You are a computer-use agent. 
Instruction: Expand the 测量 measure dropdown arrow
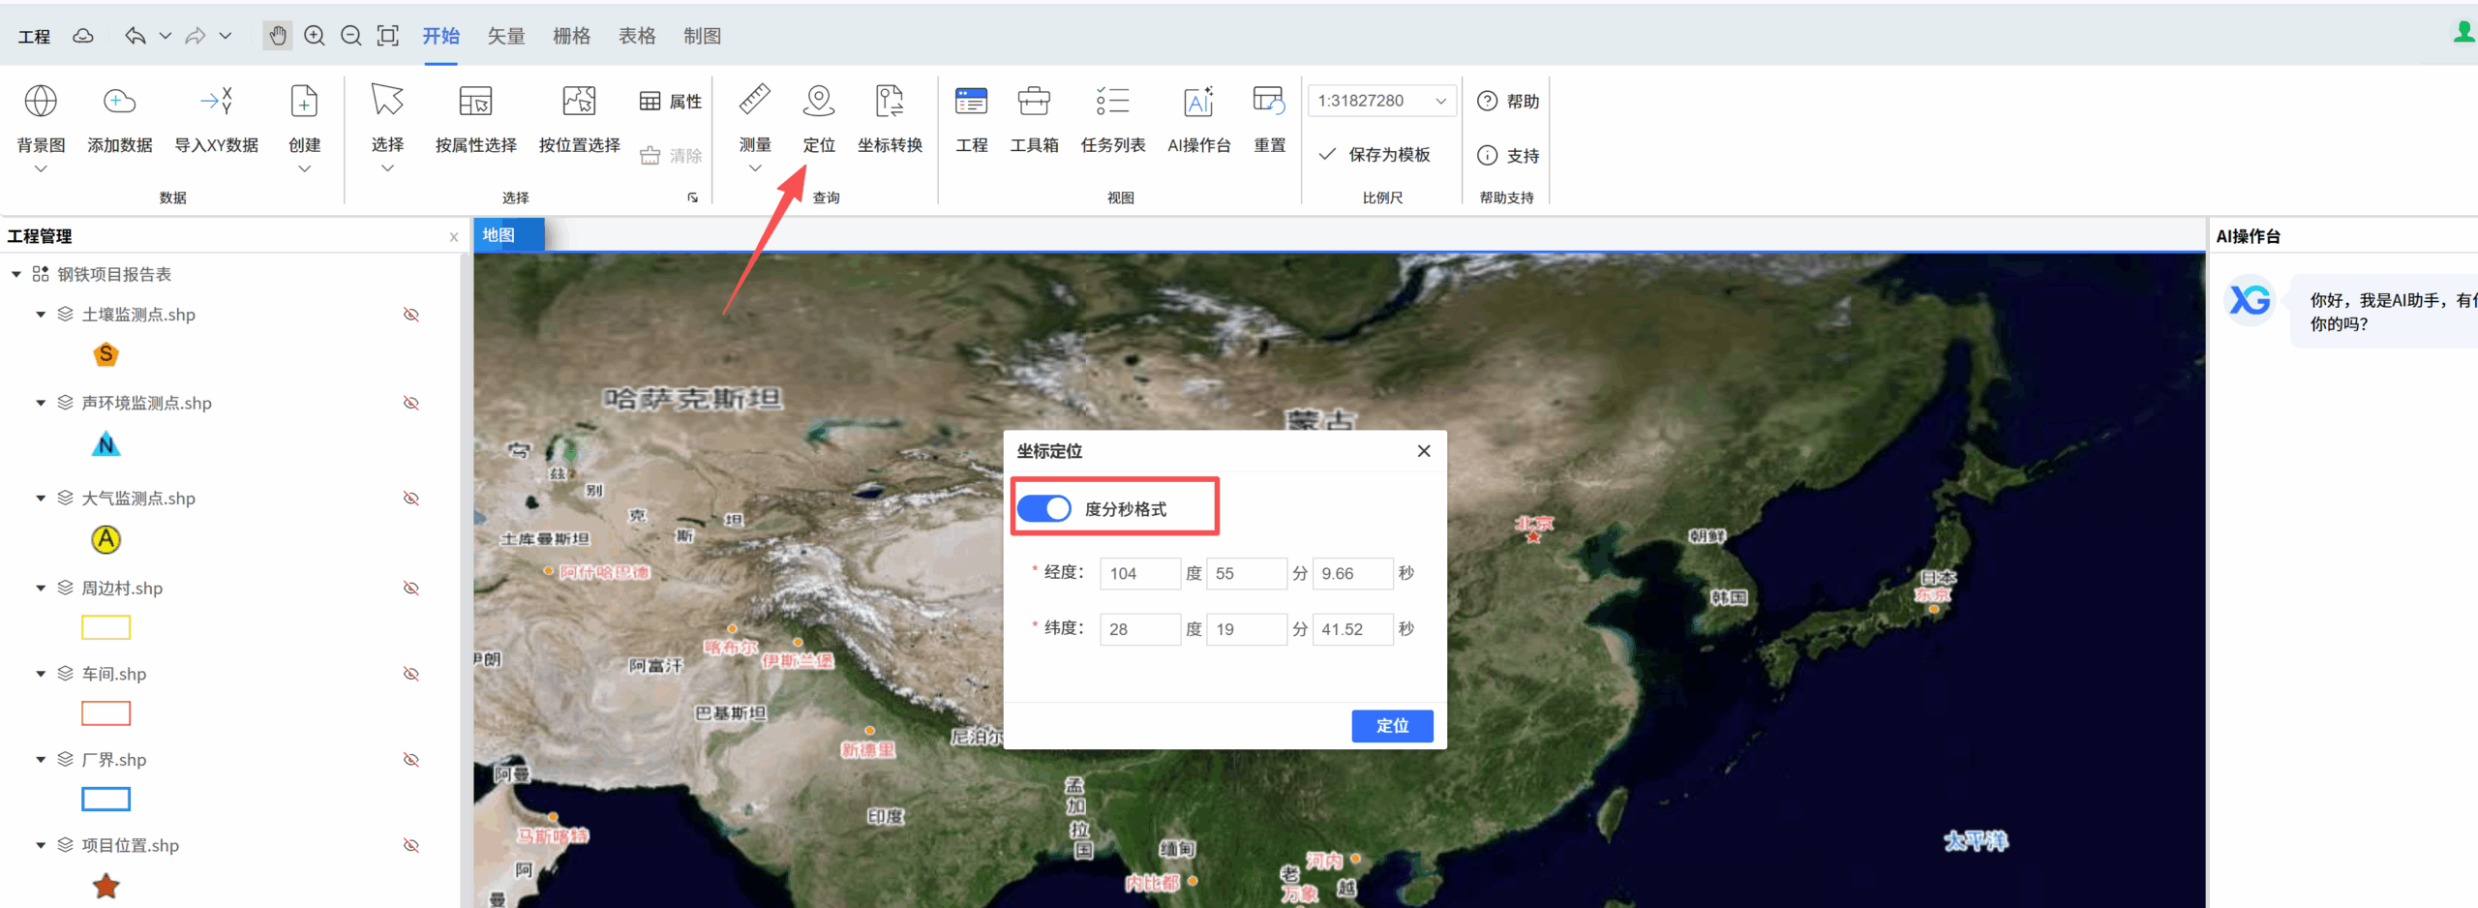click(x=755, y=168)
